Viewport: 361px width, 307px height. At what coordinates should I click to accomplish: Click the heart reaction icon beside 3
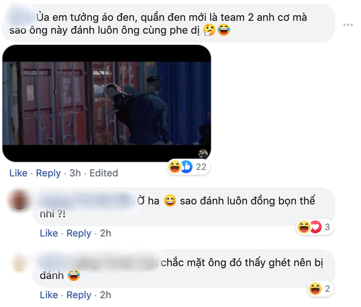pyautogui.click(x=316, y=227)
